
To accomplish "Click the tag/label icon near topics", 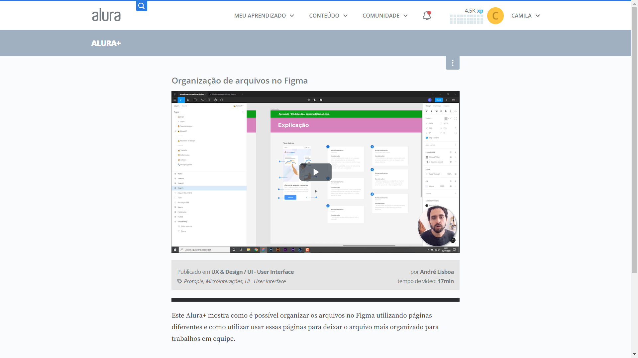I will (180, 281).
